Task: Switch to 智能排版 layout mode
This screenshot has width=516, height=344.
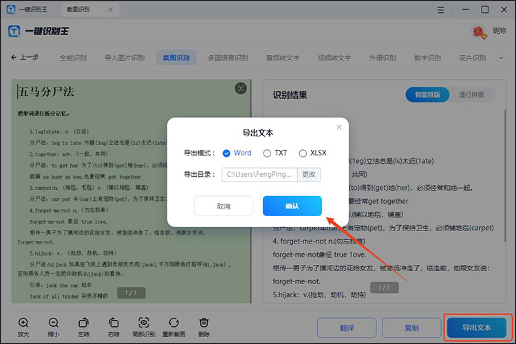Action: (x=427, y=95)
